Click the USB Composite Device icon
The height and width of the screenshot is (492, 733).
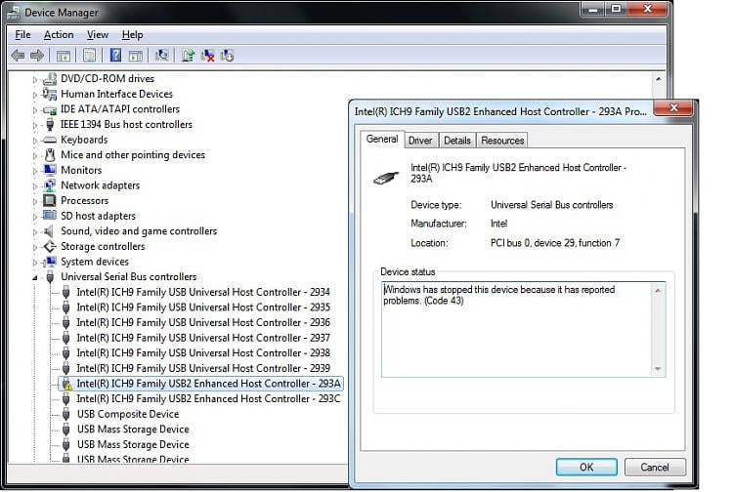66,414
